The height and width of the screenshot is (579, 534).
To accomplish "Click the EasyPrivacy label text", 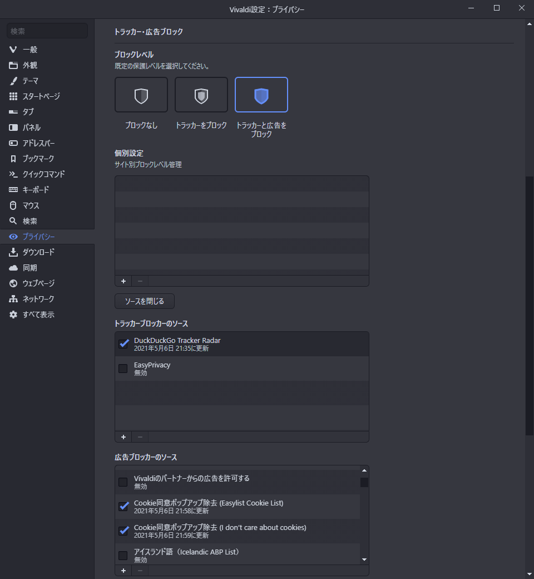I will tap(152, 365).
